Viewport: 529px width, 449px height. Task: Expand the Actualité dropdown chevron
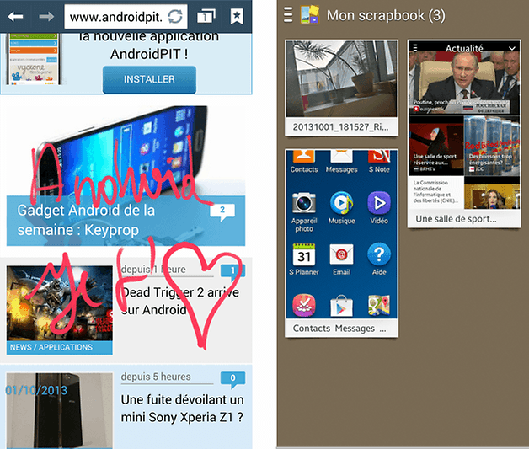[x=512, y=49]
